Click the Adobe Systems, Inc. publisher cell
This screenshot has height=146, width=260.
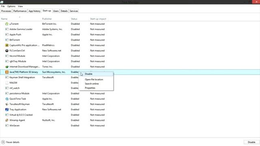(x=52, y=29)
